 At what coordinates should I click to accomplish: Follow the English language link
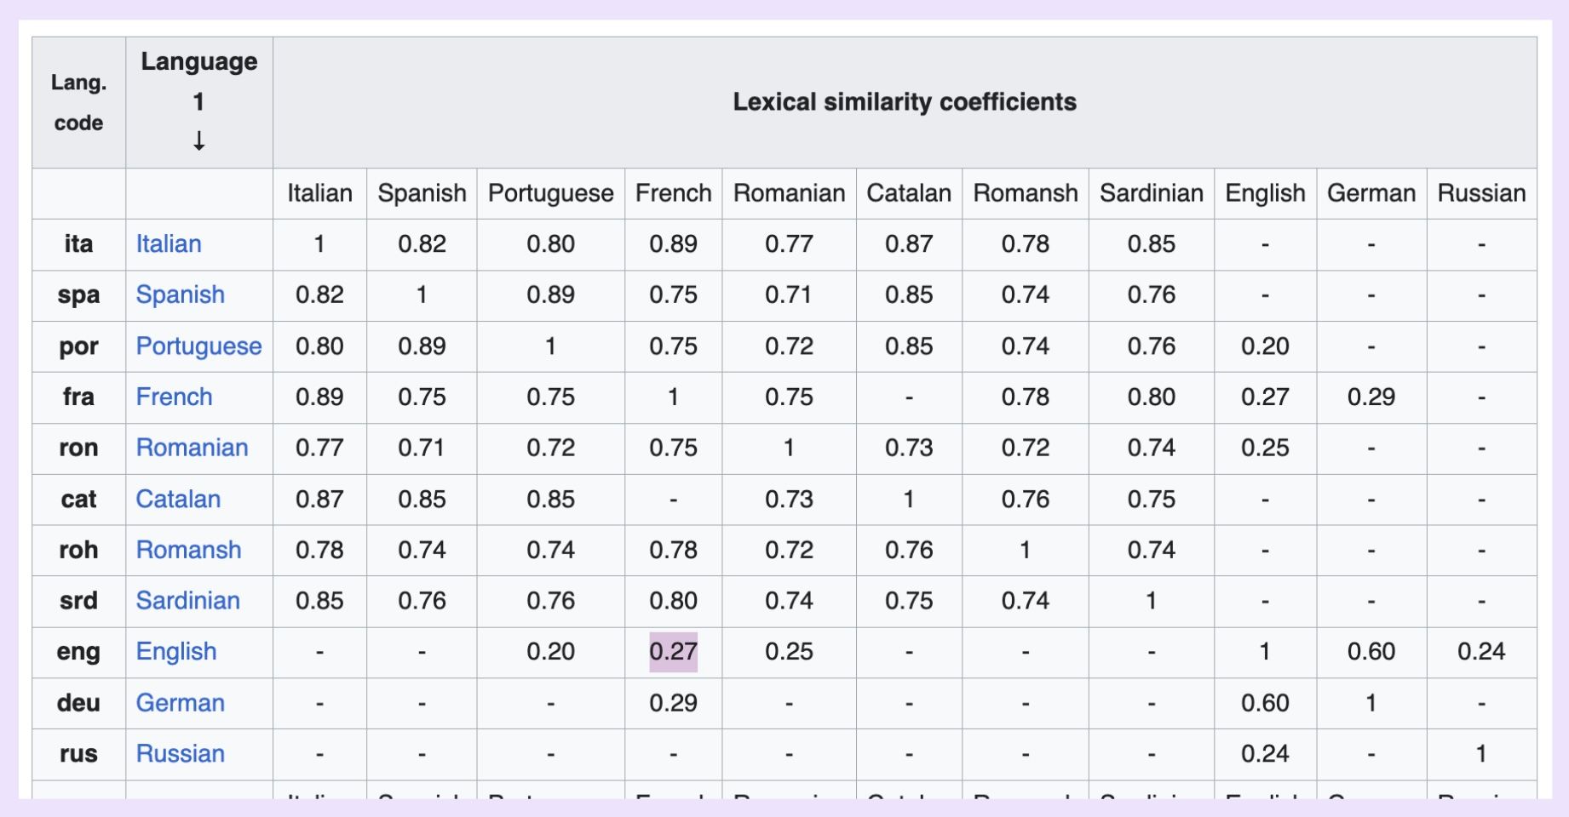click(176, 652)
